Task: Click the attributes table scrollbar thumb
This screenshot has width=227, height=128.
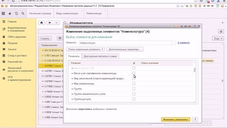Action: pyautogui.click(x=195, y=70)
